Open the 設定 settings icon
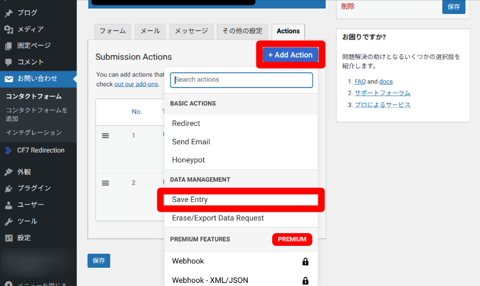 point(9,238)
